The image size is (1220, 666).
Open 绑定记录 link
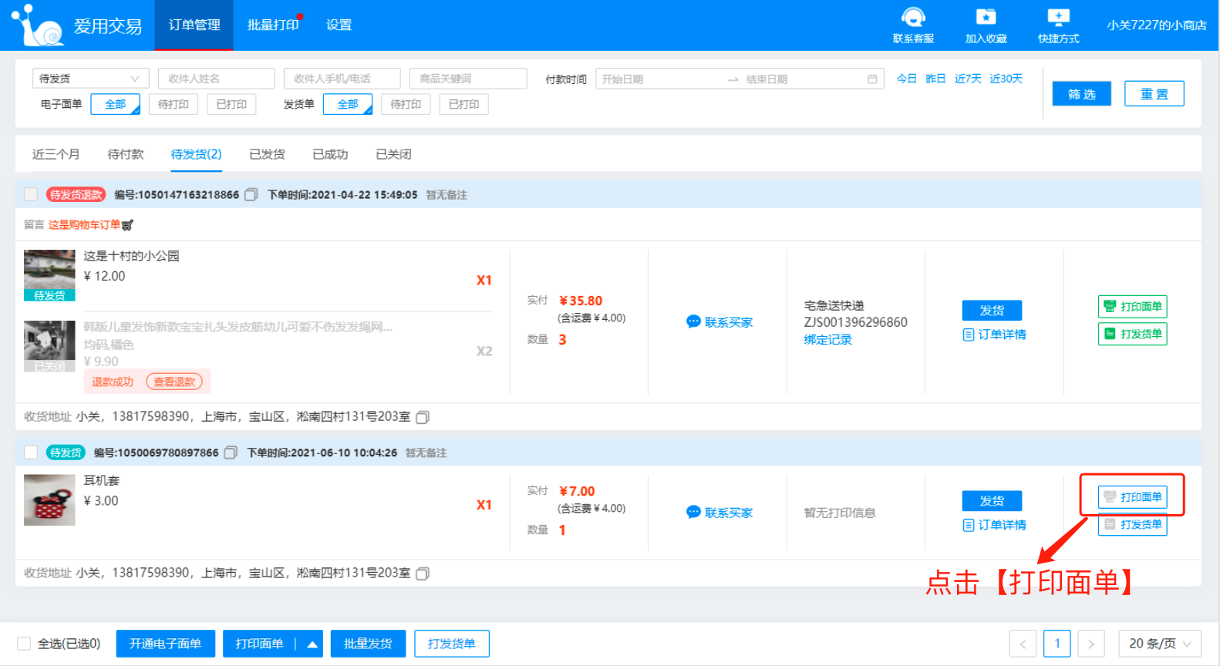tap(827, 339)
